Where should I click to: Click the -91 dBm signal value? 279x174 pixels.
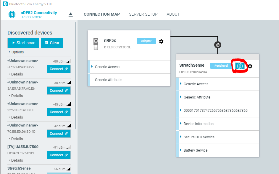pos(59,147)
